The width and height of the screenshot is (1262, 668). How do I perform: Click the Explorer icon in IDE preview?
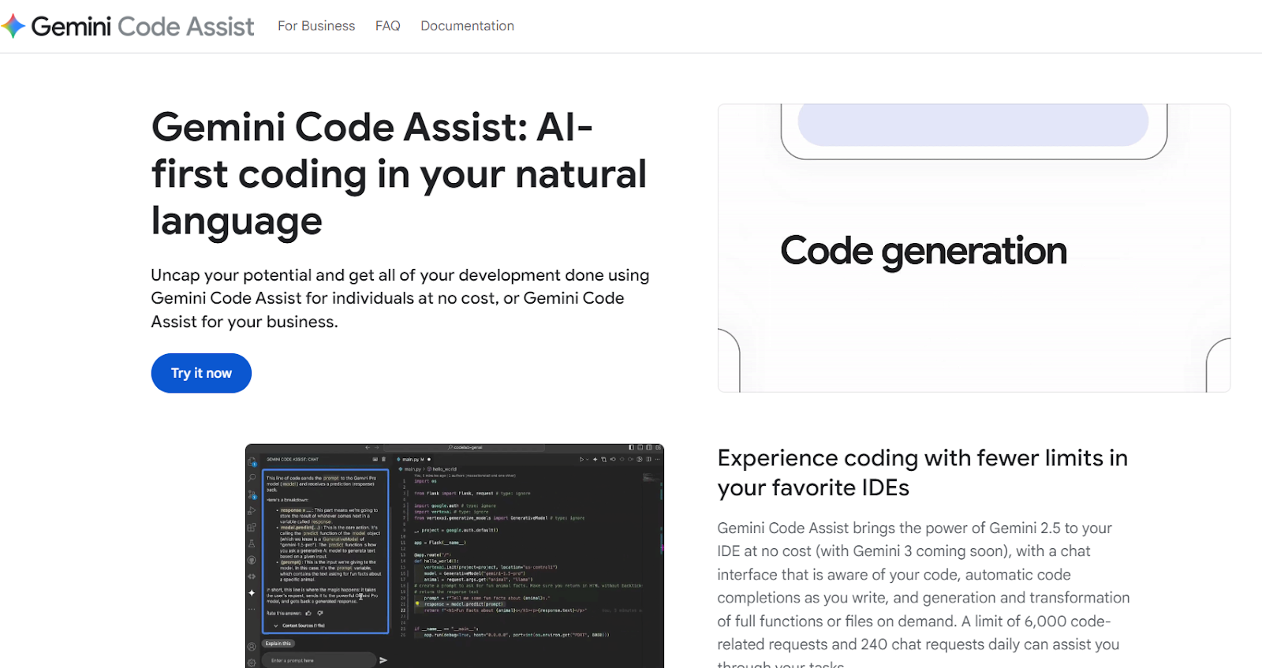point(252,462)
